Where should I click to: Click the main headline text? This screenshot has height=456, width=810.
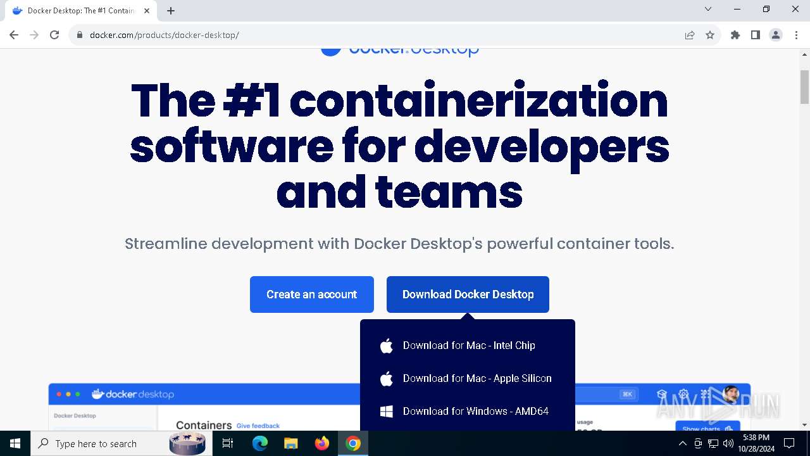pyautogui.click(x=399, y=146)
